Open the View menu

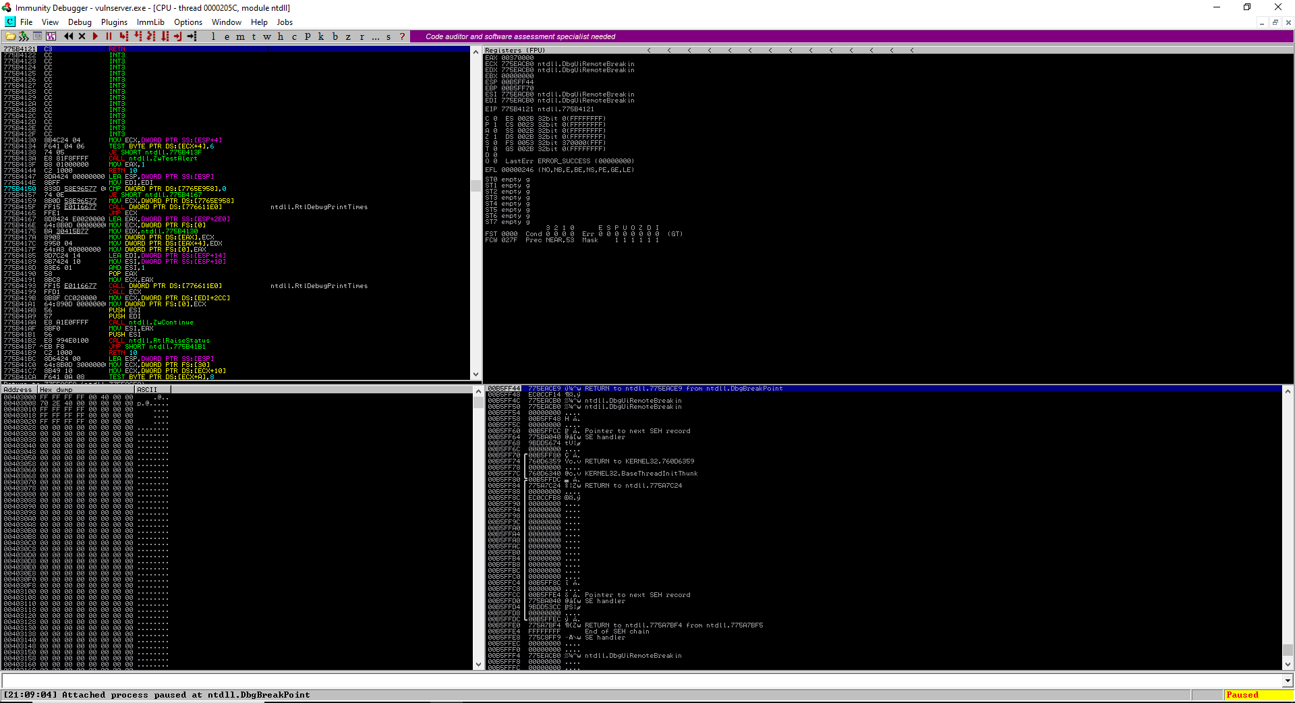[50, 22]
